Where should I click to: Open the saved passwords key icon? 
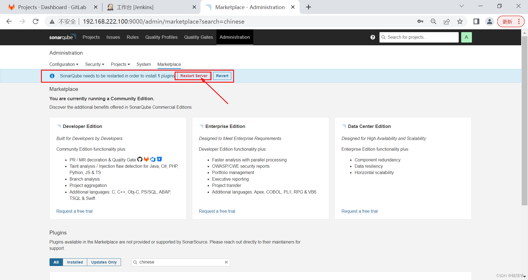tap(420, 21)
